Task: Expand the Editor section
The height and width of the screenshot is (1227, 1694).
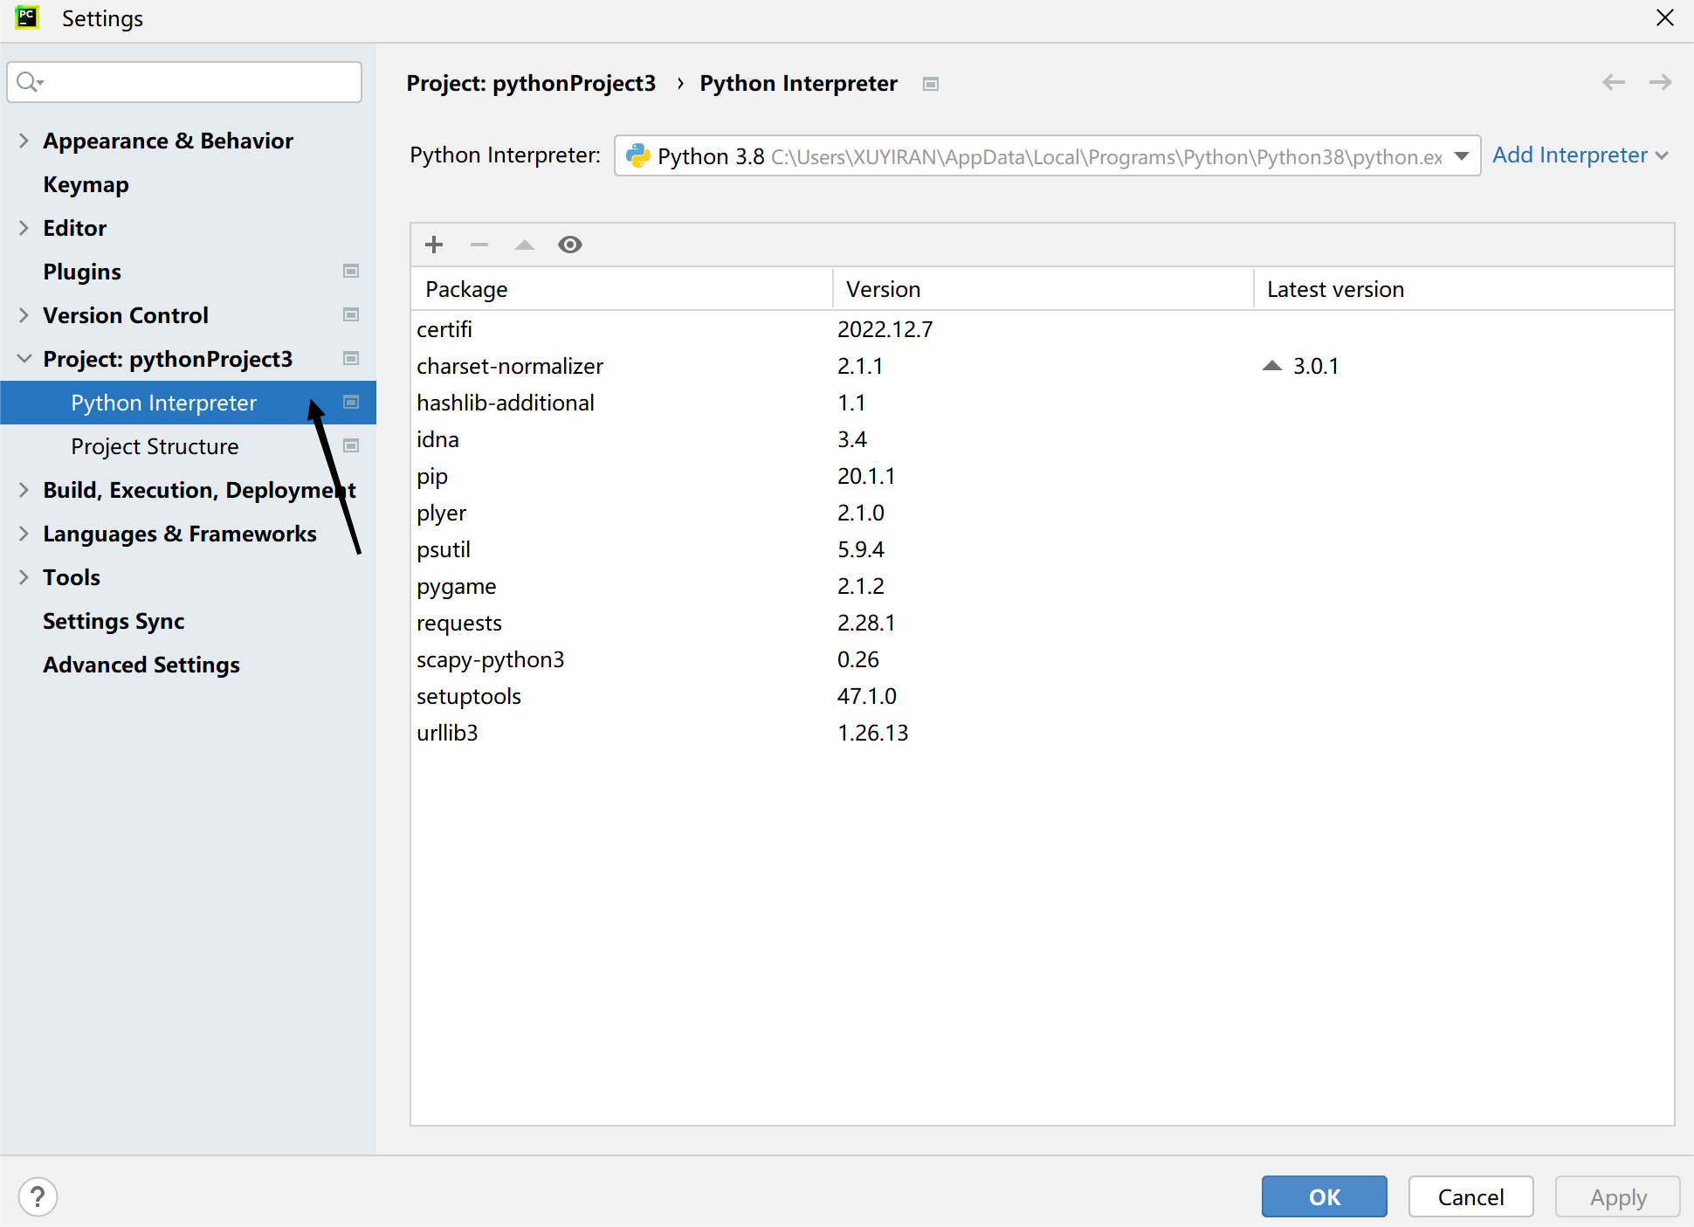Action: point(24,228)
